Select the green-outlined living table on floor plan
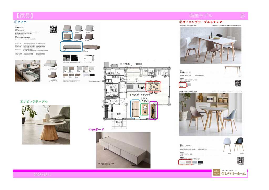The image size is (269, 190). [145, 109]
